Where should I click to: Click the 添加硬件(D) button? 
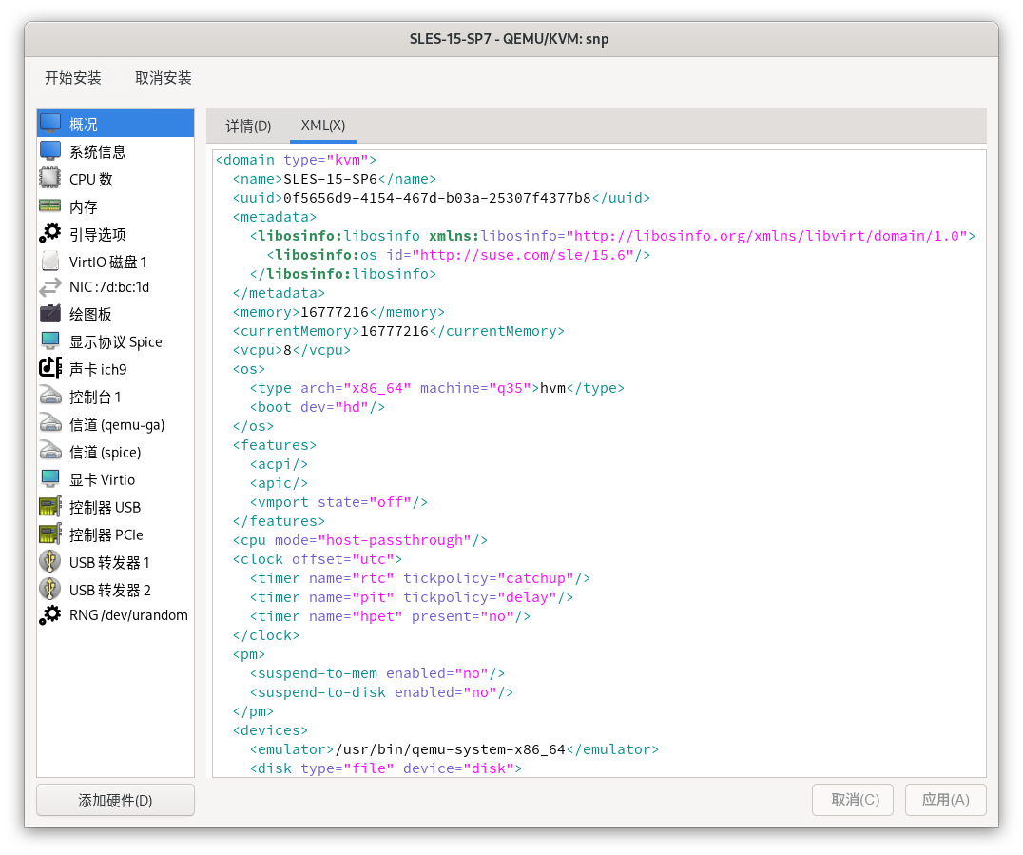(x=115, y=800)
